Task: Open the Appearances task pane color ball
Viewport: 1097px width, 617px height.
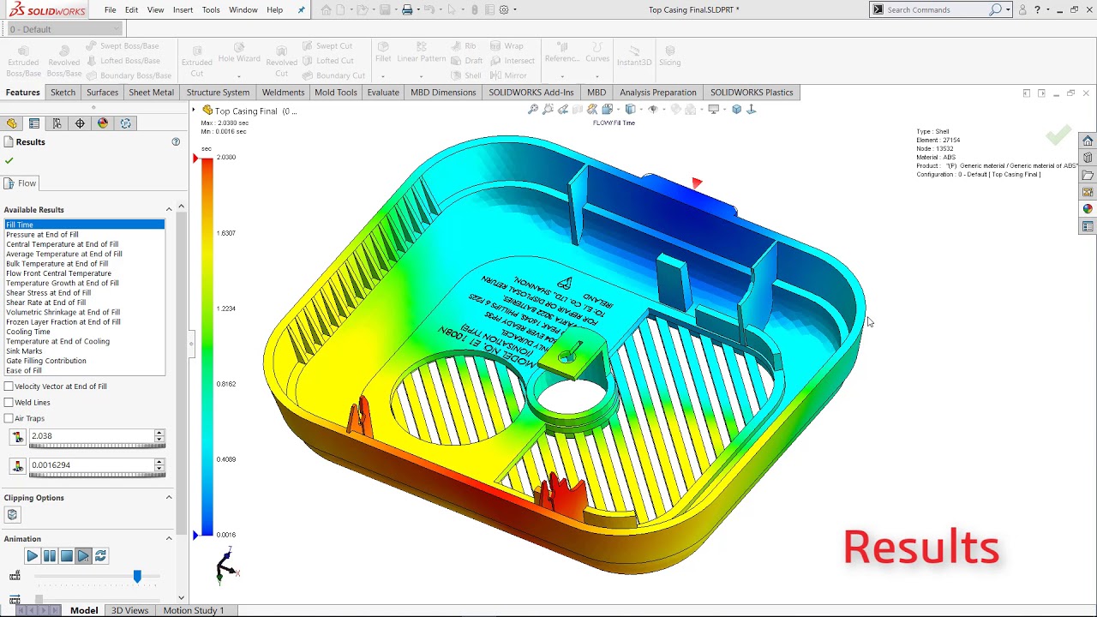Action: click(1088, 209)
